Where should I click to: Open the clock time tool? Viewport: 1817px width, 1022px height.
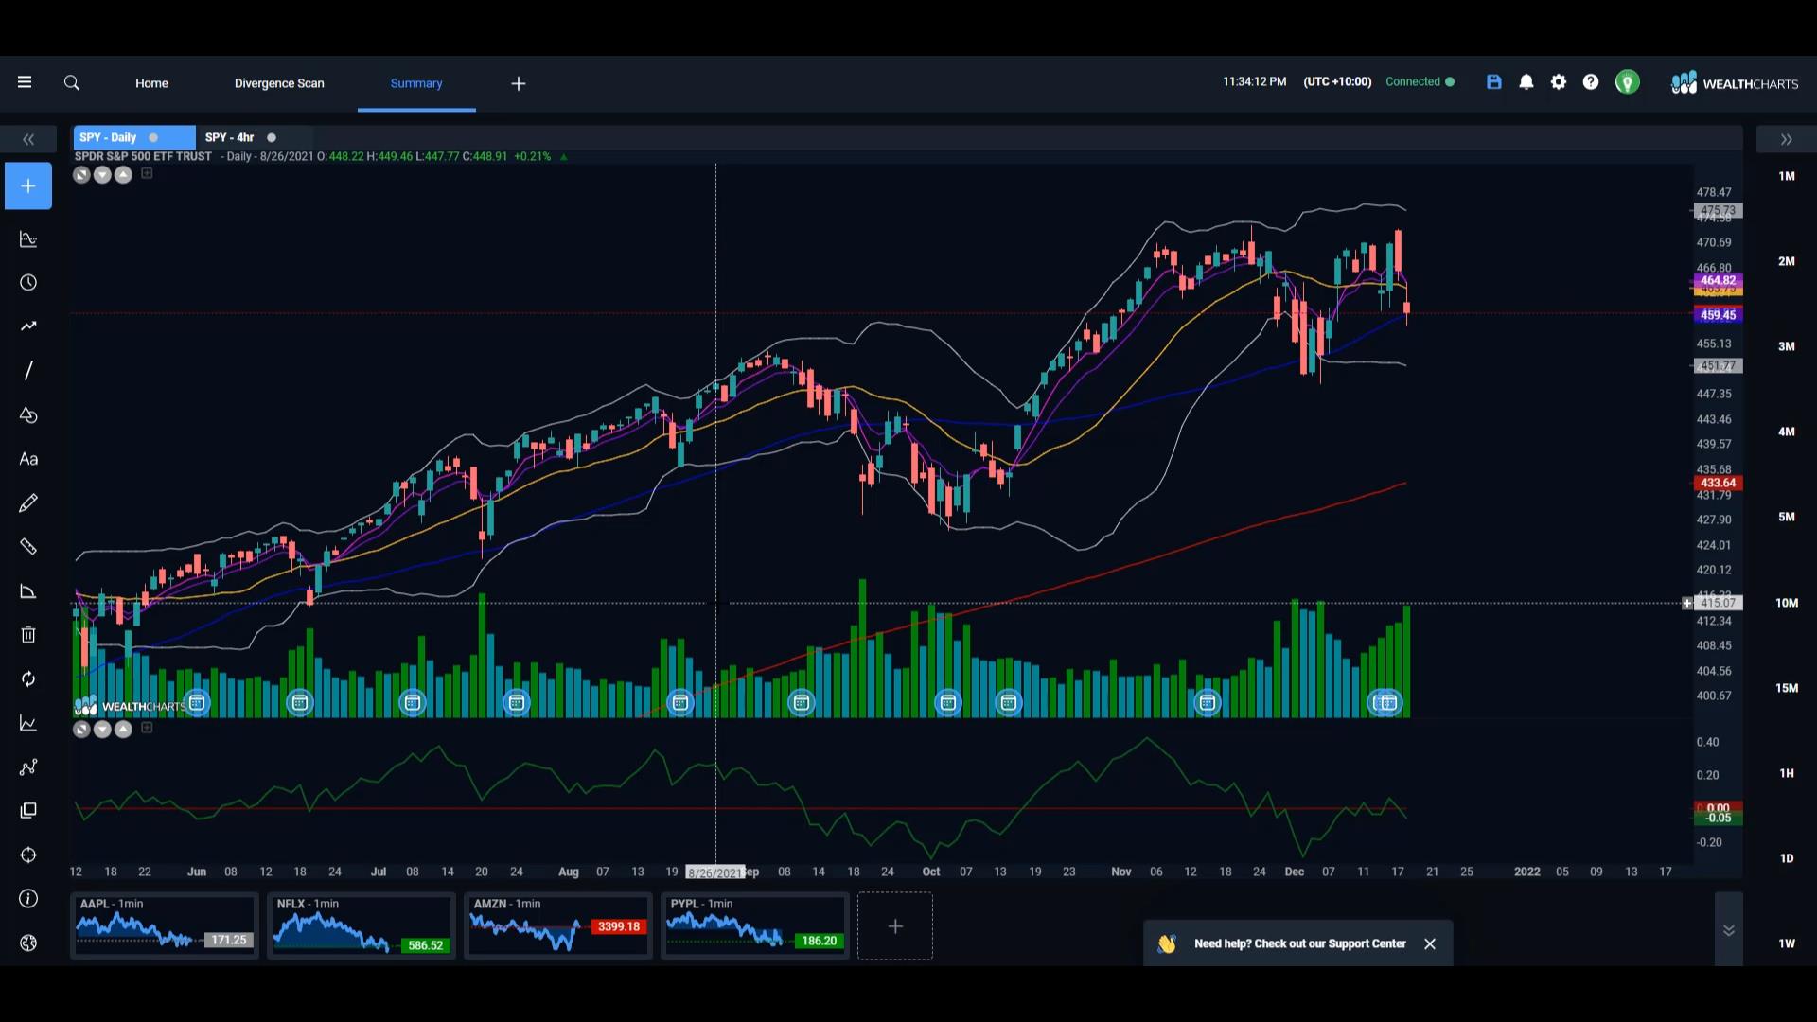pos(28,283)
